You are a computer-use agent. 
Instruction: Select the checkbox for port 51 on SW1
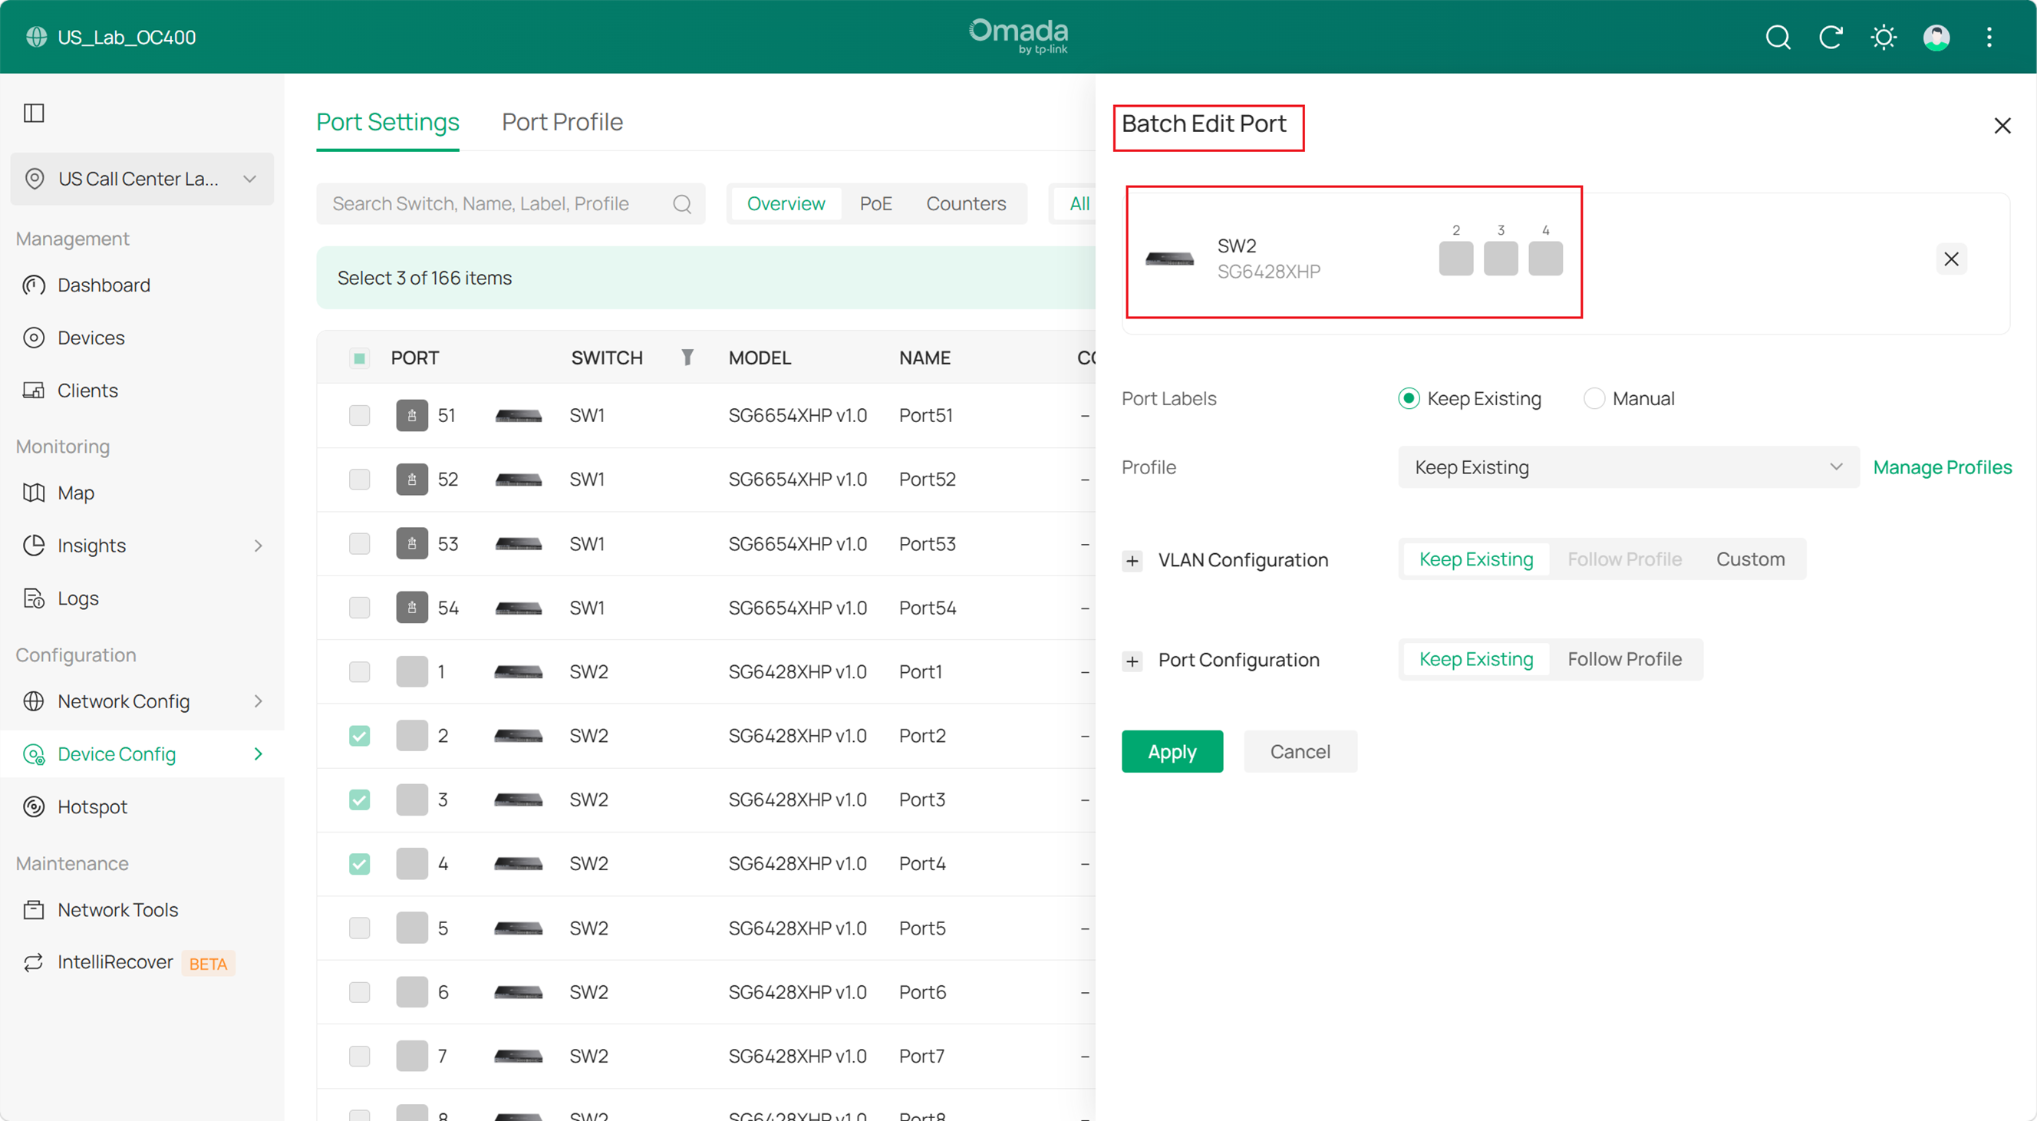pyautogui.click(x=359, y=415)
